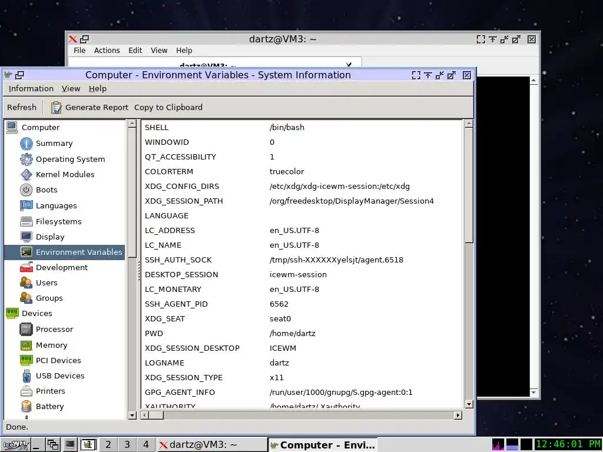Select the LOGNAME row

click(x=302, y=363)
